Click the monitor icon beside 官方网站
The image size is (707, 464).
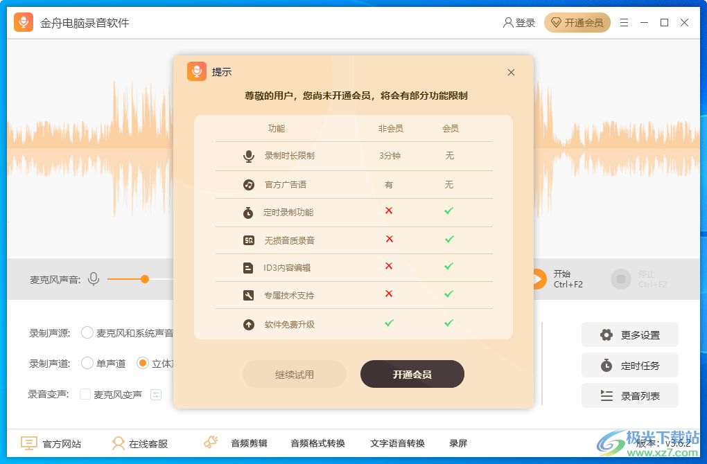[28, 443]
